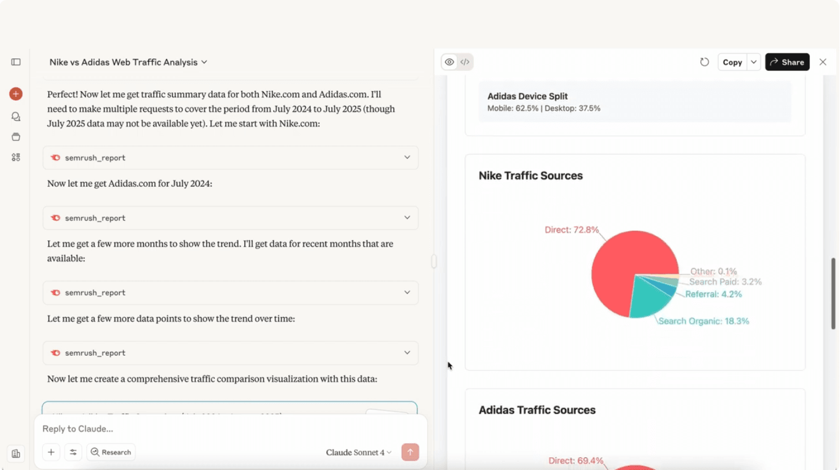Click the 'Adidas Device Split' card title

[x=527, y=96]
